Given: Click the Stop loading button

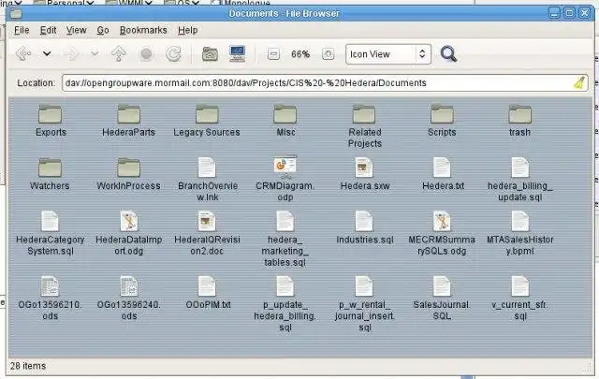Looking at the screenshot, I should (146, 54).
